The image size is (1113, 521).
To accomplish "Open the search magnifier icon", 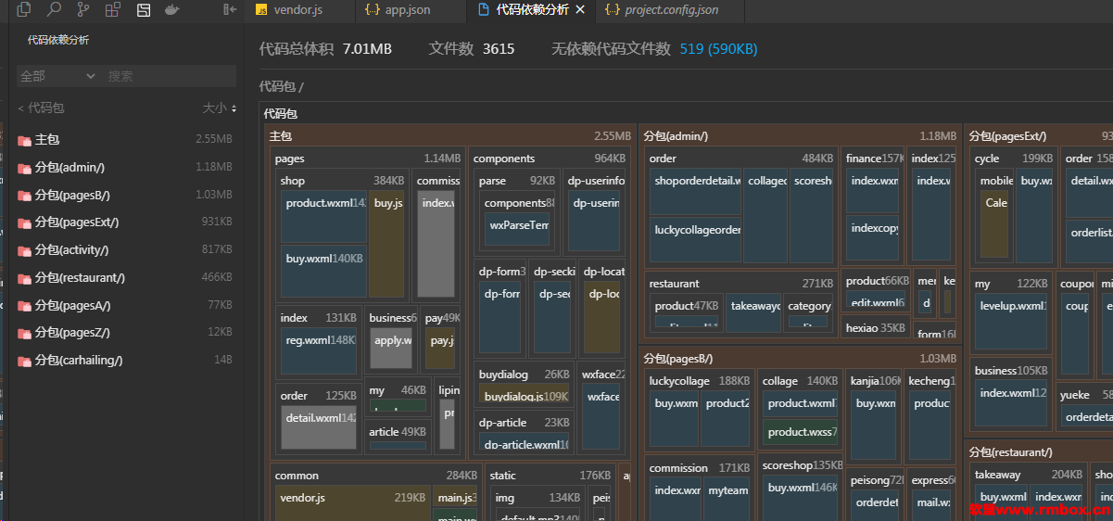I will click(x=54, y=9).
